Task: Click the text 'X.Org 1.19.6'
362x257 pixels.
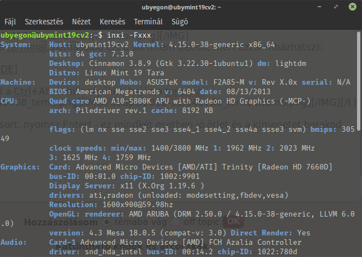Action: (169, 186)
